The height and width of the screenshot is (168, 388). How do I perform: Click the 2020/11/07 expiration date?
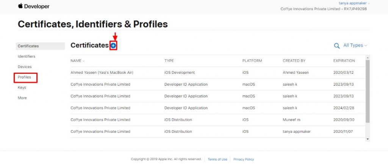(343, 131)
